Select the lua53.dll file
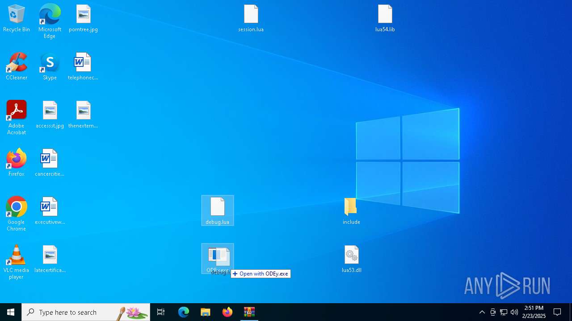The height and width of the screenshot is (321, 572). (352, 259)
